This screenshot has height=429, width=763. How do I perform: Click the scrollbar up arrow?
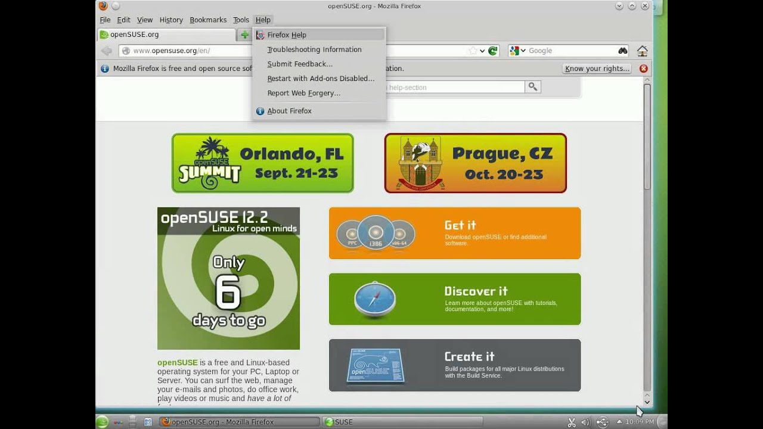click(x=647, y=80)
